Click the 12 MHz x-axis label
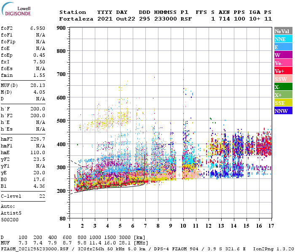 point(209,226)
